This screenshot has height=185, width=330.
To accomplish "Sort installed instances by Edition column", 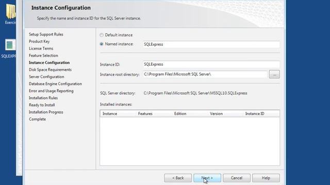I will point(190,114).
